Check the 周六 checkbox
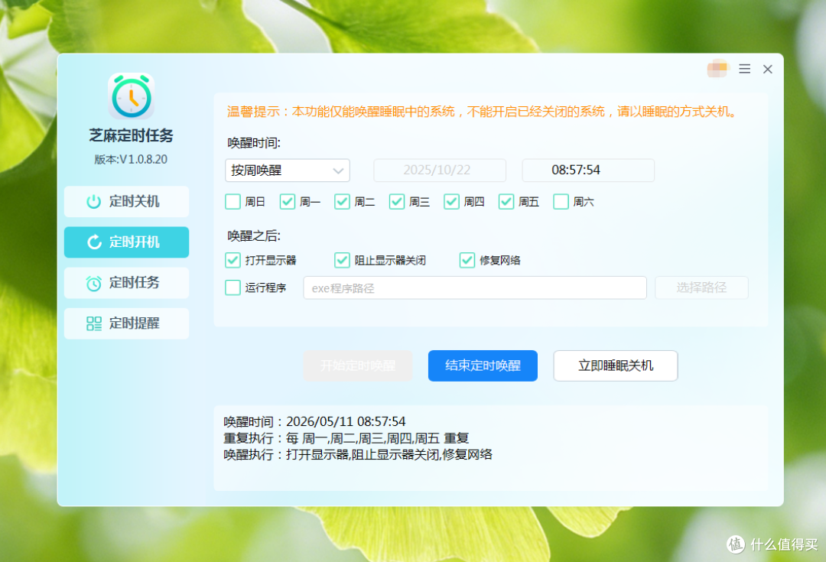826x562 pixels. [x=561, y=202]
